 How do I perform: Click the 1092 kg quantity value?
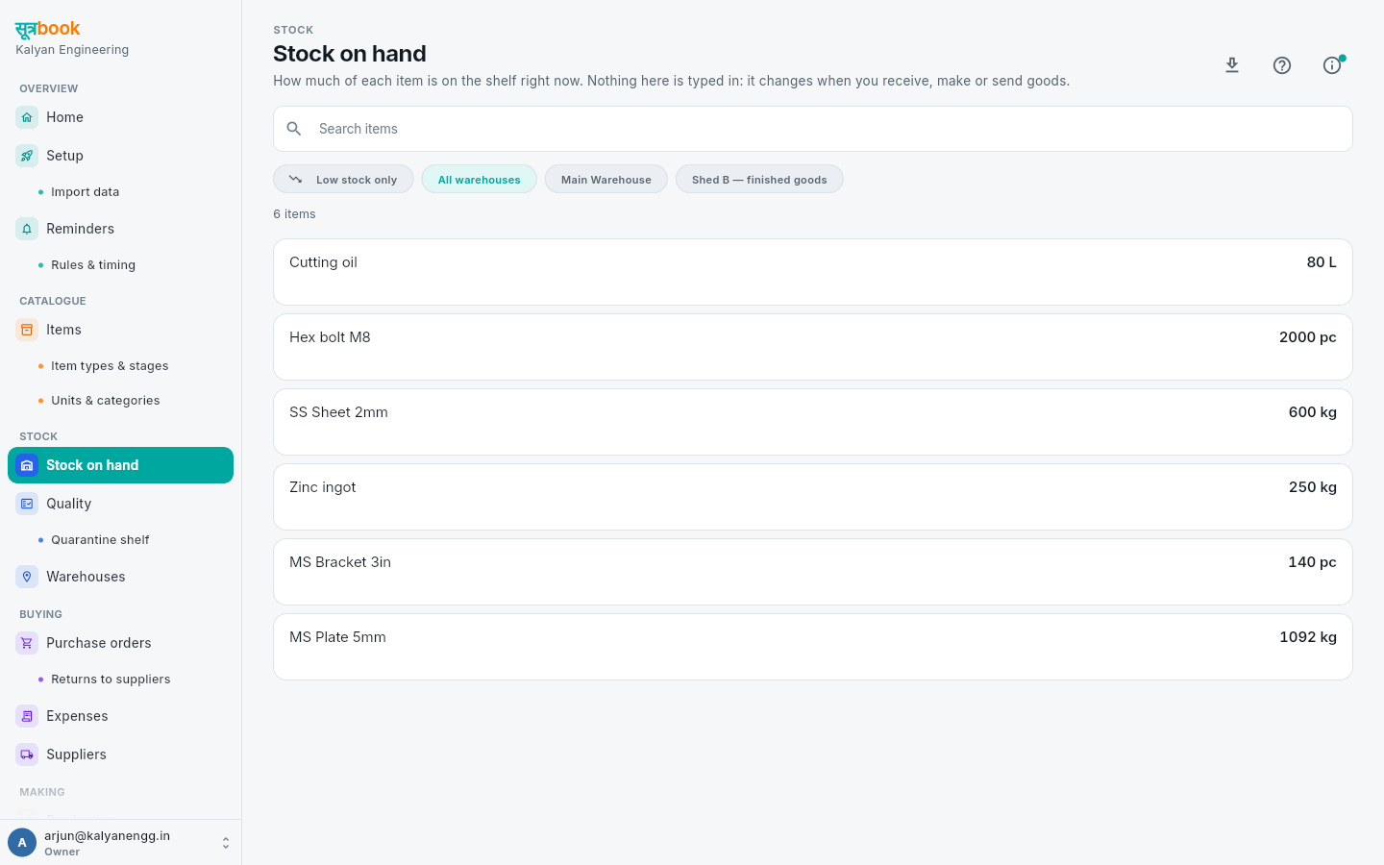click(x=1308, y=637)
